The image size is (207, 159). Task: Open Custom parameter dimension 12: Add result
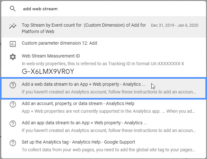[x=104, y=44]
